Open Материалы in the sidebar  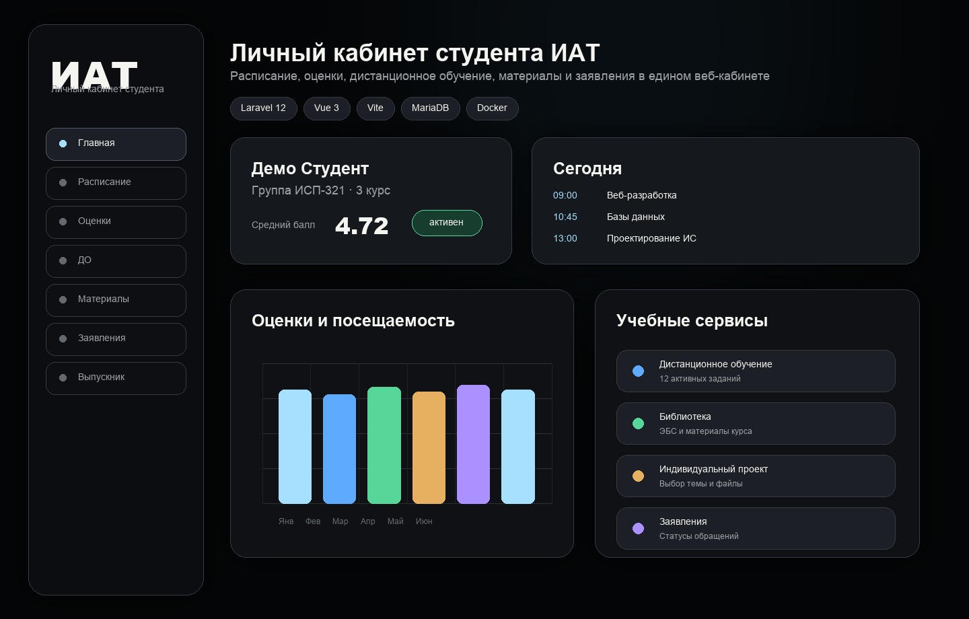[x=116, y=300]
